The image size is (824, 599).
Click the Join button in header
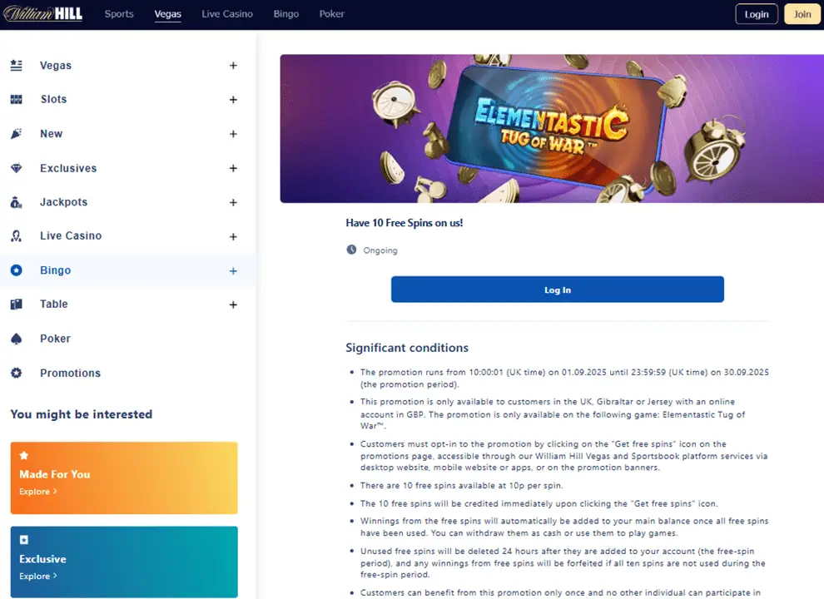[802, 14]
